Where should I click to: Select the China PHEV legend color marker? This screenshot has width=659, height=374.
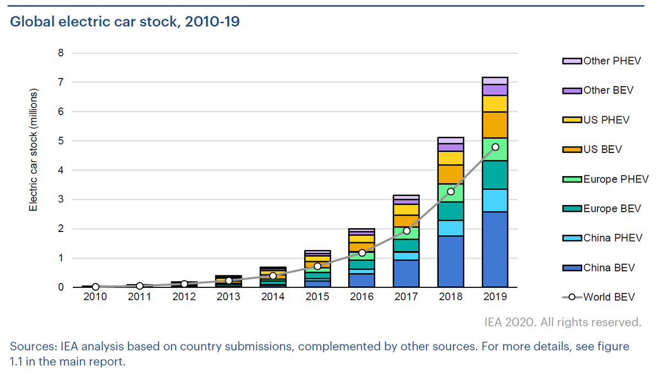[573, 238]
